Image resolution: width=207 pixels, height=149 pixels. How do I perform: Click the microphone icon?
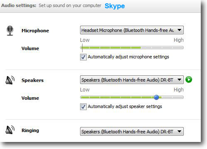(10, 31)
